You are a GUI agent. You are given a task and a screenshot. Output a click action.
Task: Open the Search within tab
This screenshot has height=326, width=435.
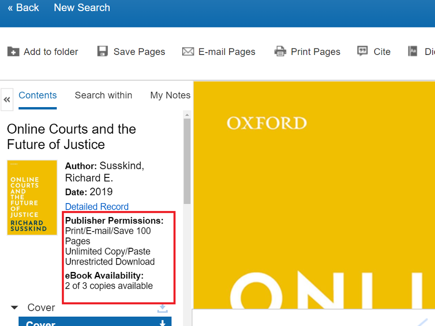coord(103,95)
